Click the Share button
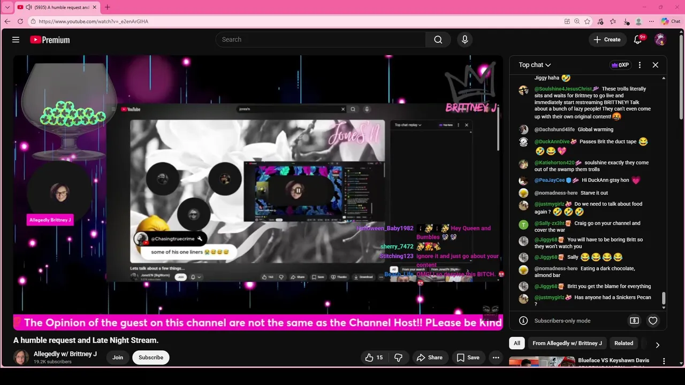The height and width of the screenshot is (385, 685). pyautogui.click(x=430, y=357)
